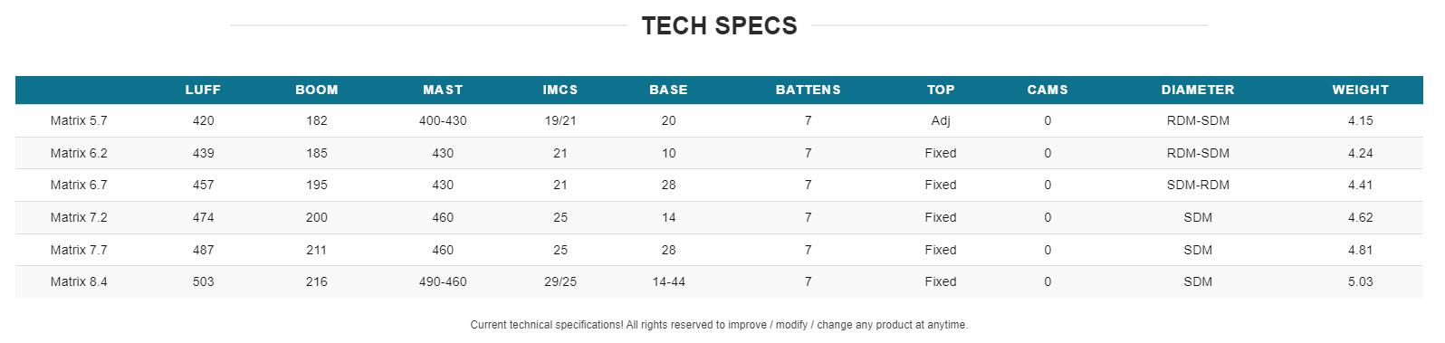Select the Matrix 6.2 row label
1445x343 pixels.
(x=79, y=153)
